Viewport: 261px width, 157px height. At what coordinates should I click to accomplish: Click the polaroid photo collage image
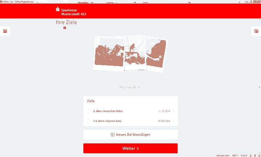tap(130, 54)
